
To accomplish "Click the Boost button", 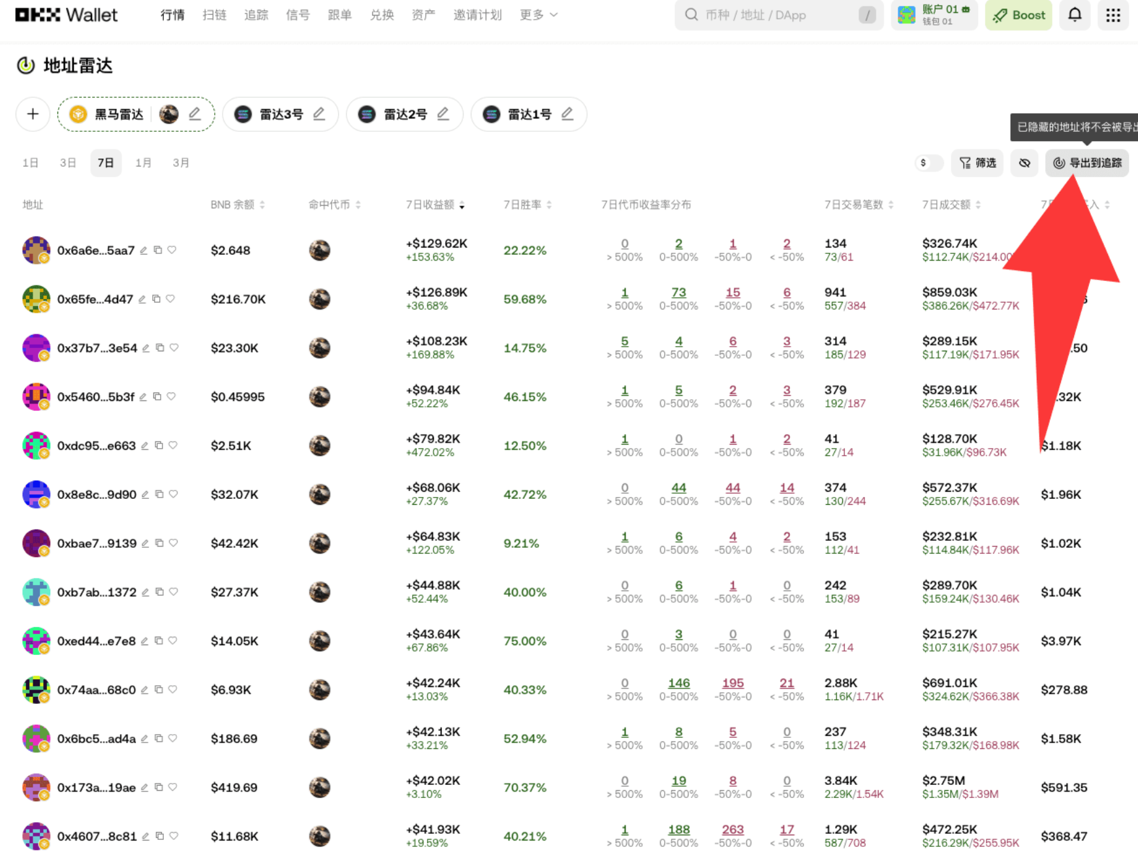I will tap(1019, 15).
